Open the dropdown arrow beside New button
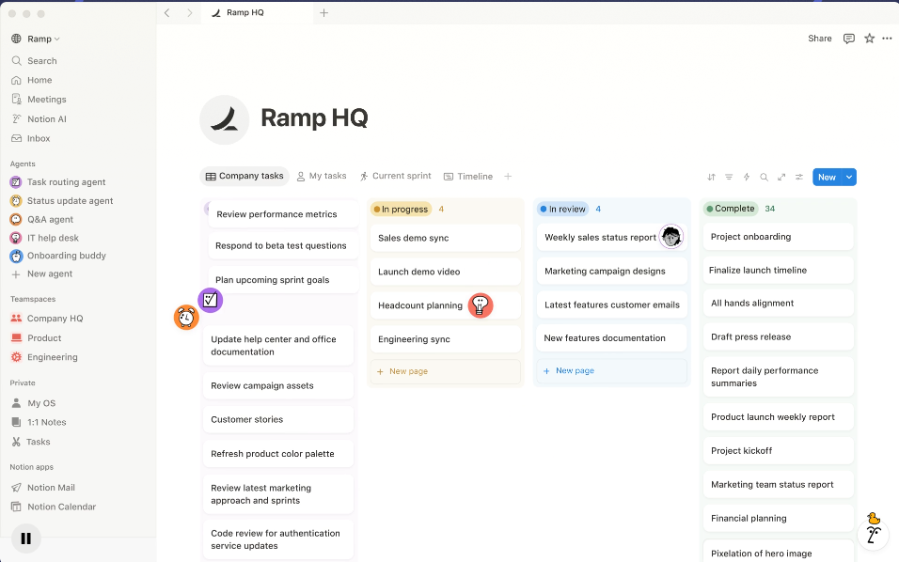The height and width of the screenshot is (562, 899). pos(849,177)
